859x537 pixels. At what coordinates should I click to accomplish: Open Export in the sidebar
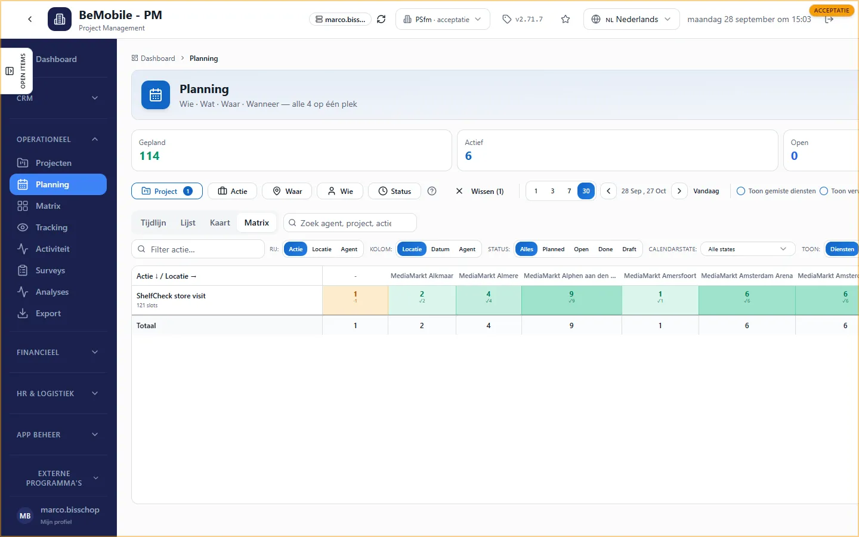tap(58, 313)
